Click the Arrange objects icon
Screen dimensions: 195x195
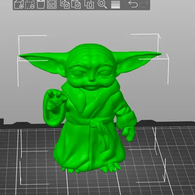coord(52,4)
